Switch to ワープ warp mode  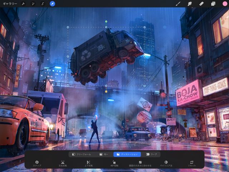click(x=151, y=154)
